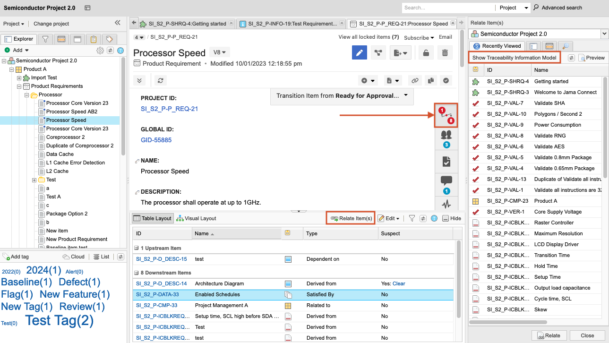Open the relationships icon with red badges
The width and height of the screenshot is (609, 343).
point(446,116)
